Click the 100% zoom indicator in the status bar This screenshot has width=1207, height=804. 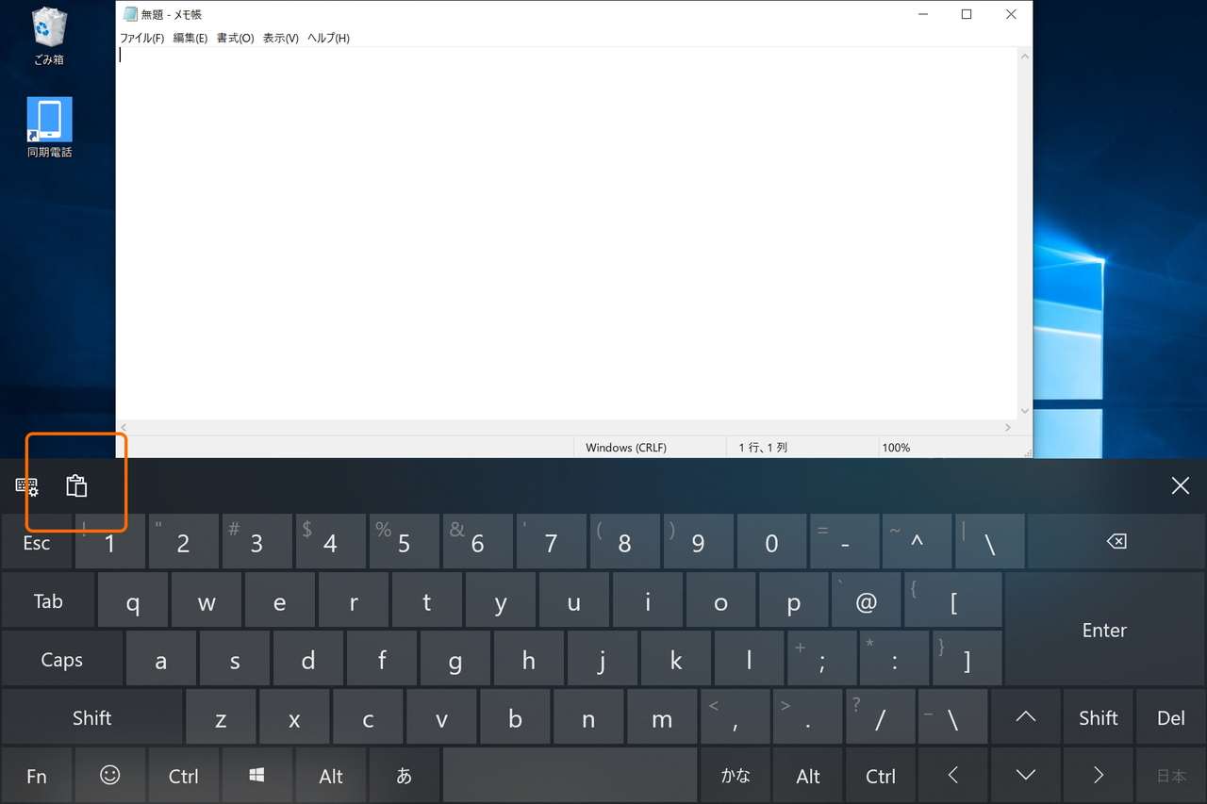(896, 447)
